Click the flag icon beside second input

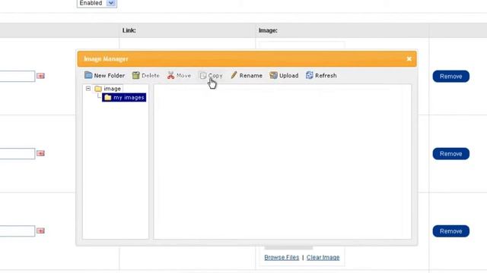click(x=40, y=153)
